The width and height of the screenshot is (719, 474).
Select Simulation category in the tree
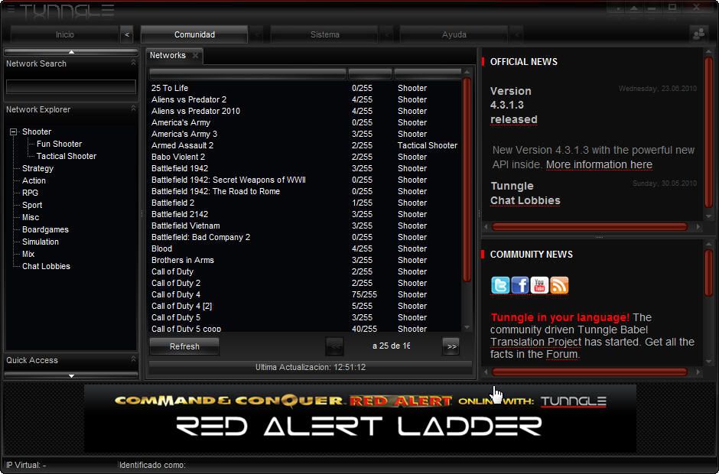pyautogui.click(x=41, y=242)
